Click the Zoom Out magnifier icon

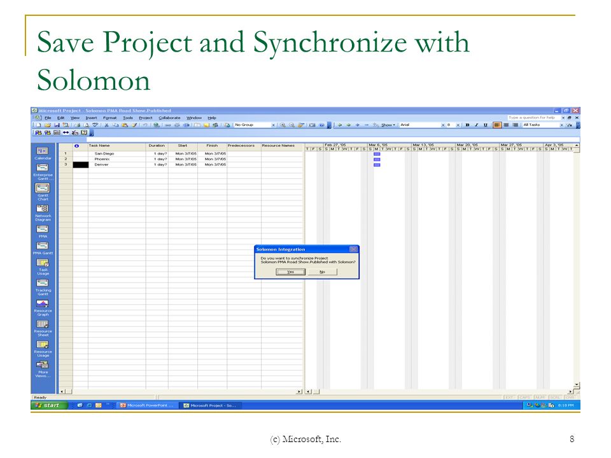point(291,125)
